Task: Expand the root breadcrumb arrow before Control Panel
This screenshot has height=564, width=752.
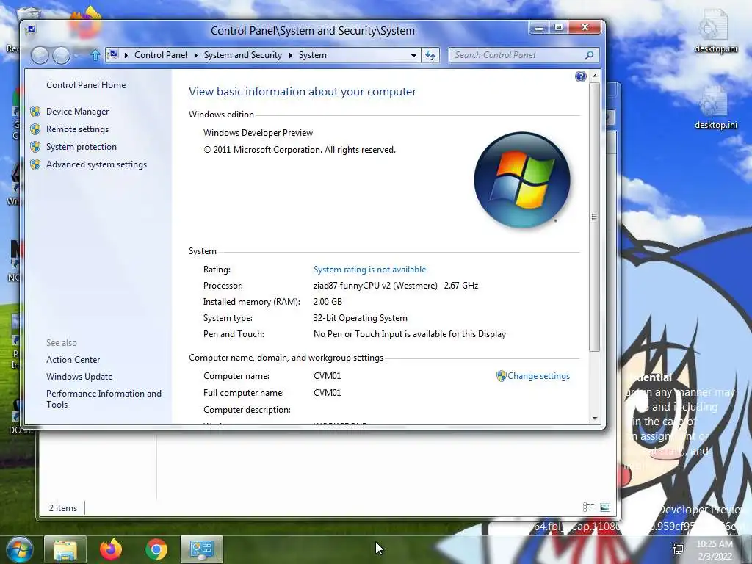Action: point(126,55)
